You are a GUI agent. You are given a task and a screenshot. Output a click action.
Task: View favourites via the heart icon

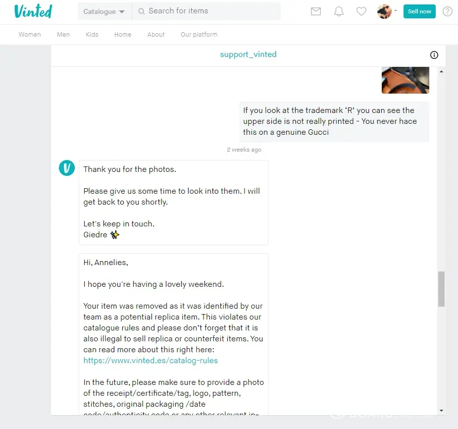pos(361,11)
